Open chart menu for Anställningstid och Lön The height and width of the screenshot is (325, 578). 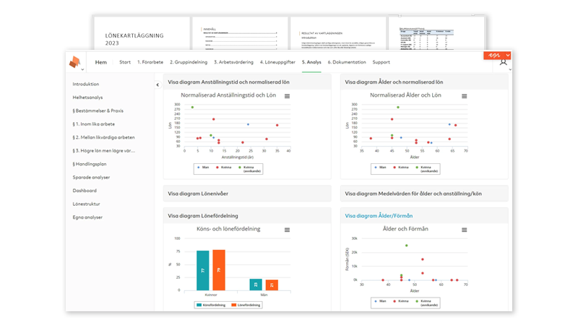[x=288, y=96]
